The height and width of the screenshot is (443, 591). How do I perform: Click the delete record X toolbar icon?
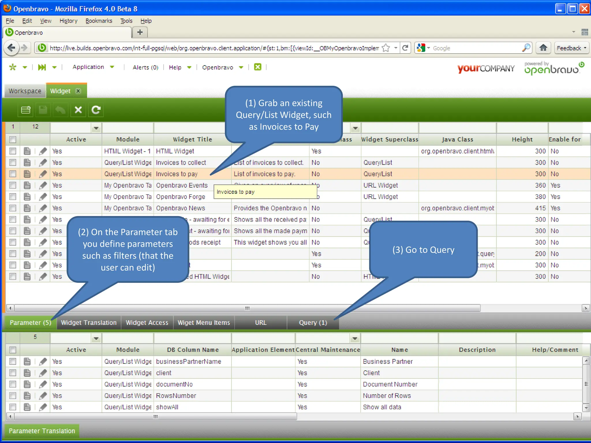78,110
